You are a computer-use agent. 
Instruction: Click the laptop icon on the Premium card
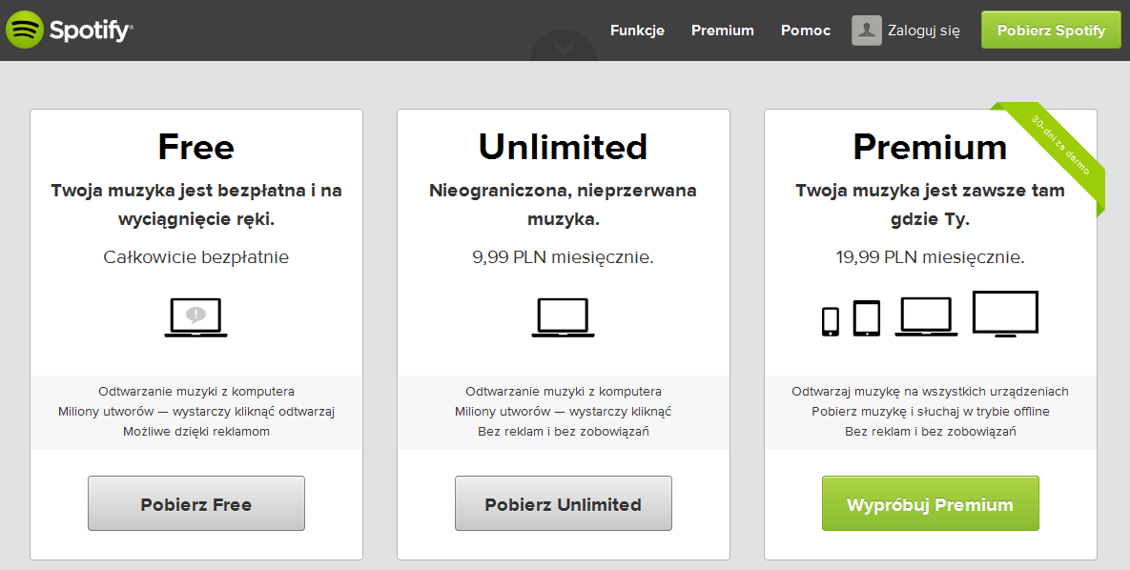925,315
